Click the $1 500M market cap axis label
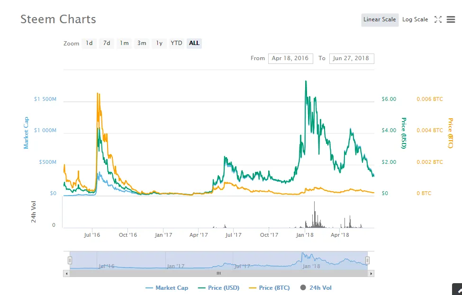 tap(45, 99)
